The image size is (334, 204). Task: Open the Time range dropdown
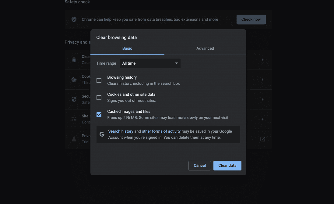(150, 63)
